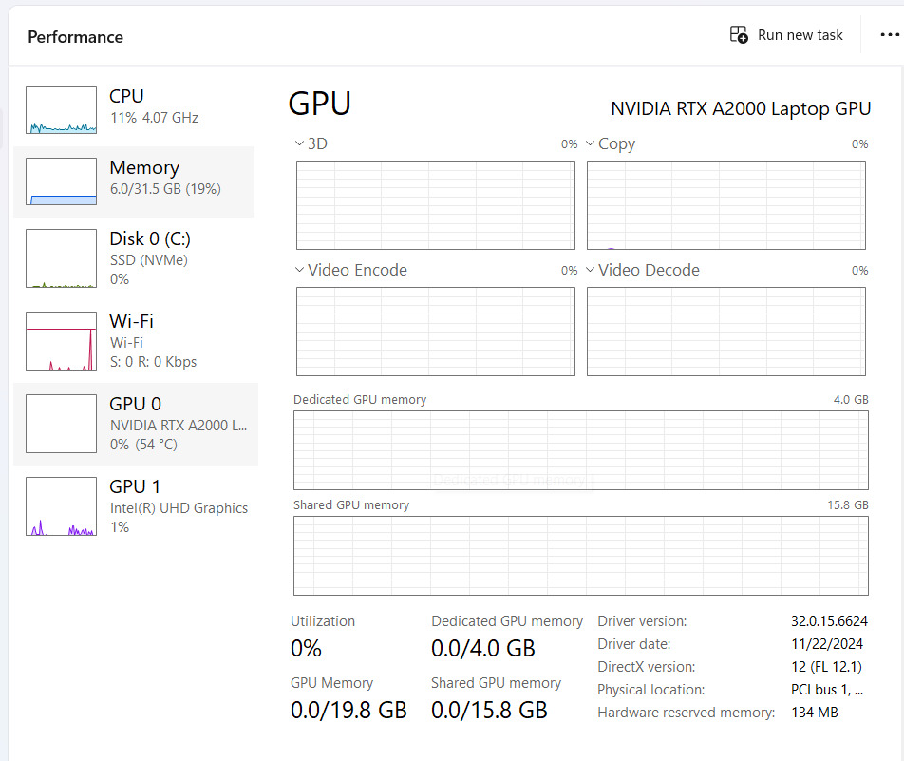Select the Memory usage graph thumbnail
This screenshot has height=761, width=904.
coord(61,181)
